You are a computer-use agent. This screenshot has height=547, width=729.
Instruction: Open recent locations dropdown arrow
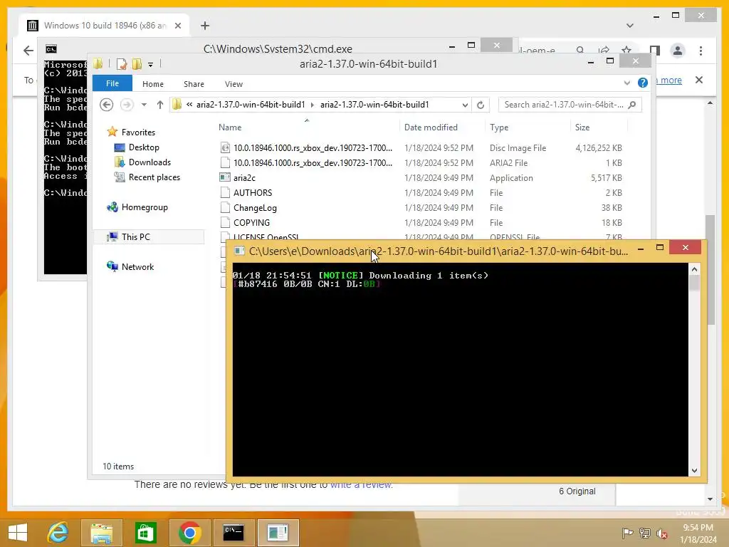pyautogui.click(x=144, y=105)
